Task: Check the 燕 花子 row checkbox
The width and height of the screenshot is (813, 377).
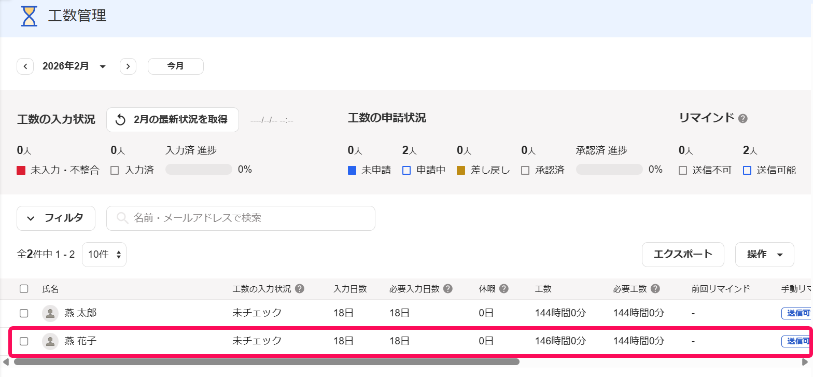Action: click(24, 341)
